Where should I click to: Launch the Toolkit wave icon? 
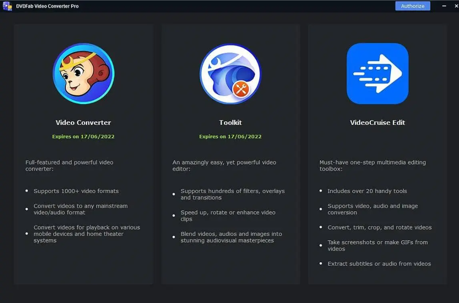231,74
